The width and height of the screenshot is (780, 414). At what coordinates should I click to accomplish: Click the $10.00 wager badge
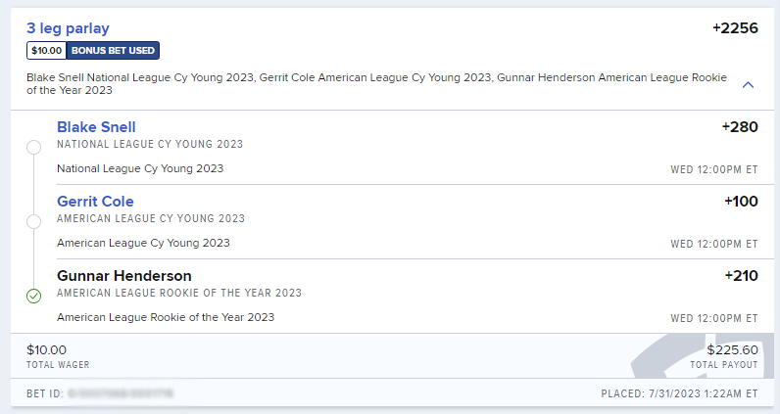click(x=46, y=50)
